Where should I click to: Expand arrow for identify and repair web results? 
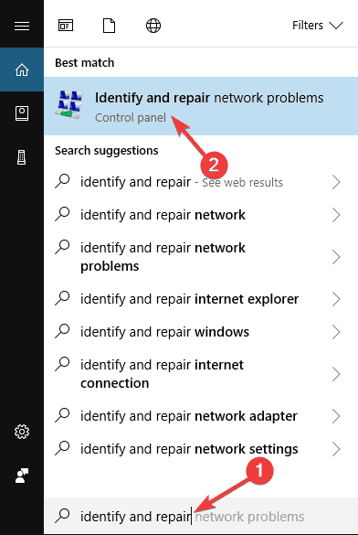pyautogui.click(x=336, y=182)
